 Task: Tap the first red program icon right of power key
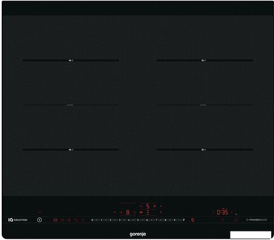tap(55, 220)
